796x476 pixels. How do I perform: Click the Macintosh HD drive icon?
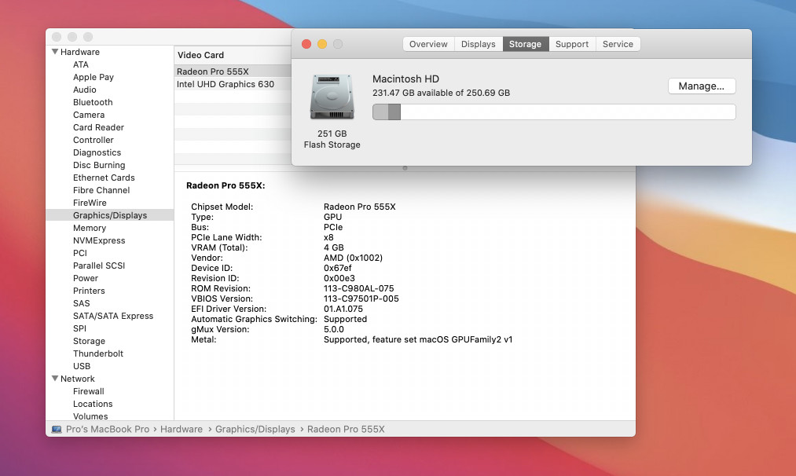click(332, 97)
